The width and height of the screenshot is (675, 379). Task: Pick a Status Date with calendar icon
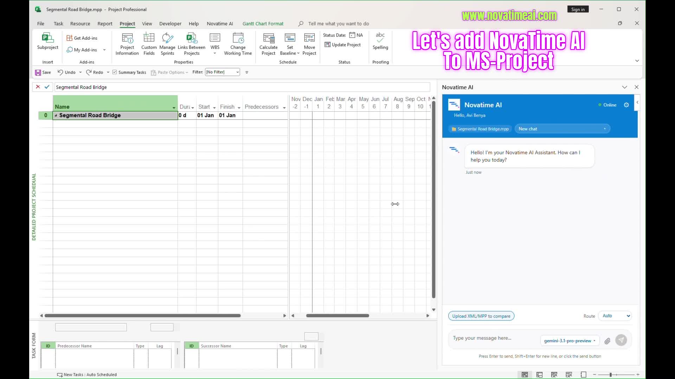(352, 35)
